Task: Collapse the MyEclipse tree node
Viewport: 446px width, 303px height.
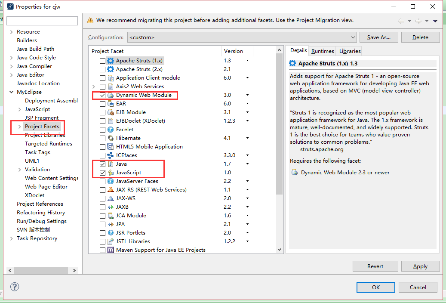Action: pyautogui.click(x=11, y=92)
